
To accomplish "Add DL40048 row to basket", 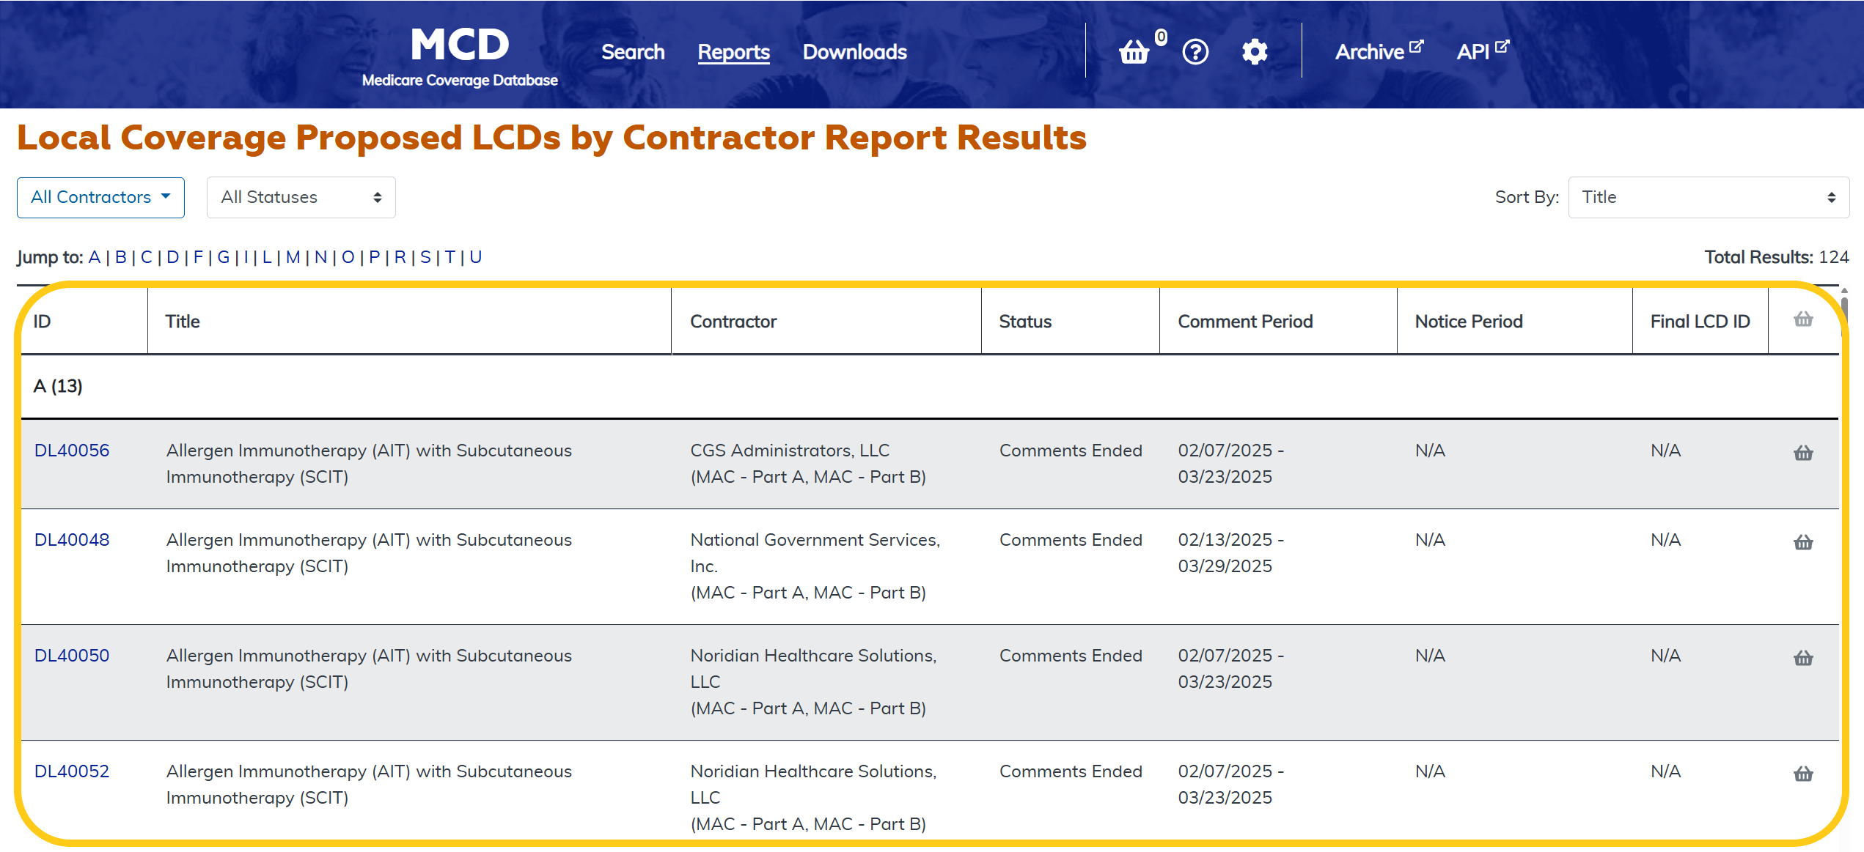I will click(x=1803, y=542).
